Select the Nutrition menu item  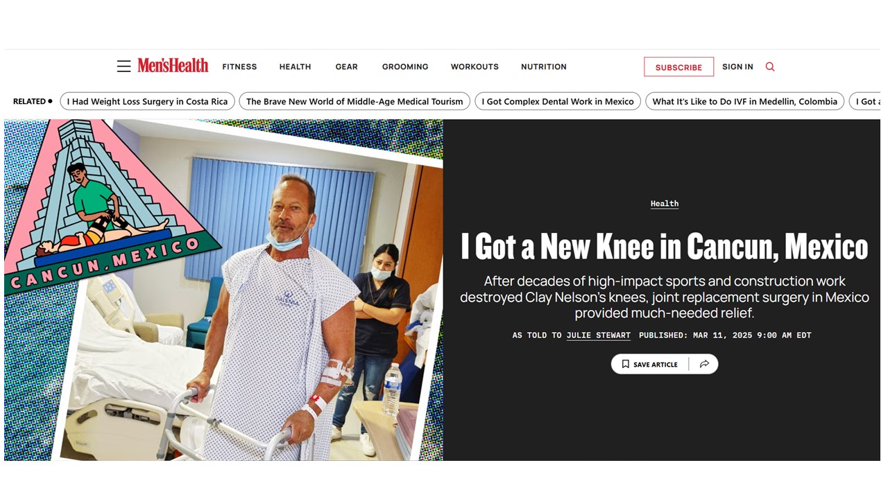tap(544, 67)
